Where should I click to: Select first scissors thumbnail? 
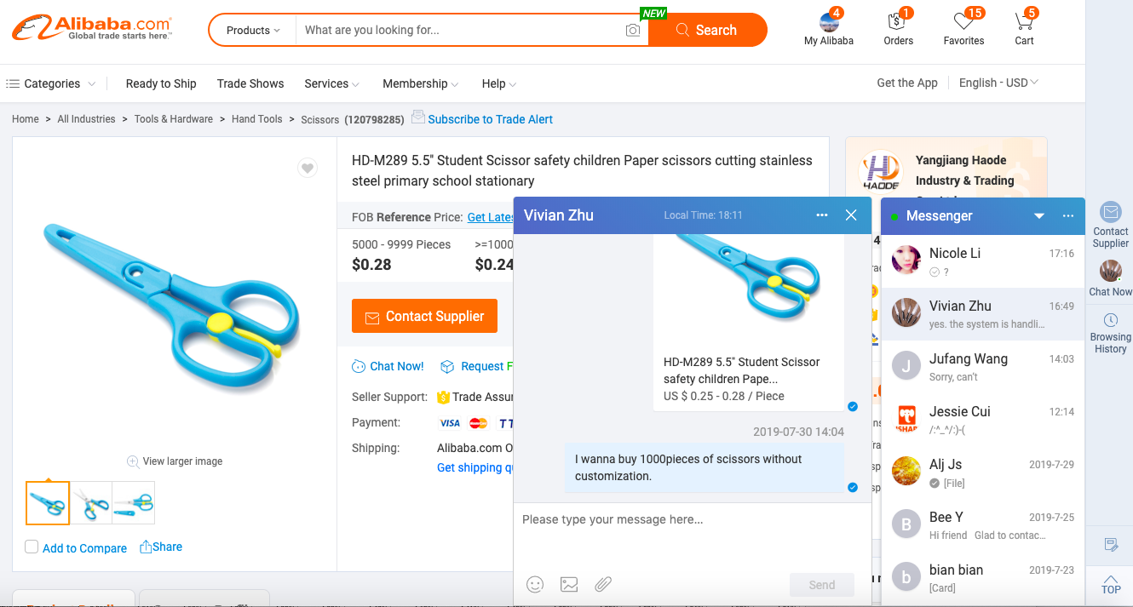click(48, 503)
